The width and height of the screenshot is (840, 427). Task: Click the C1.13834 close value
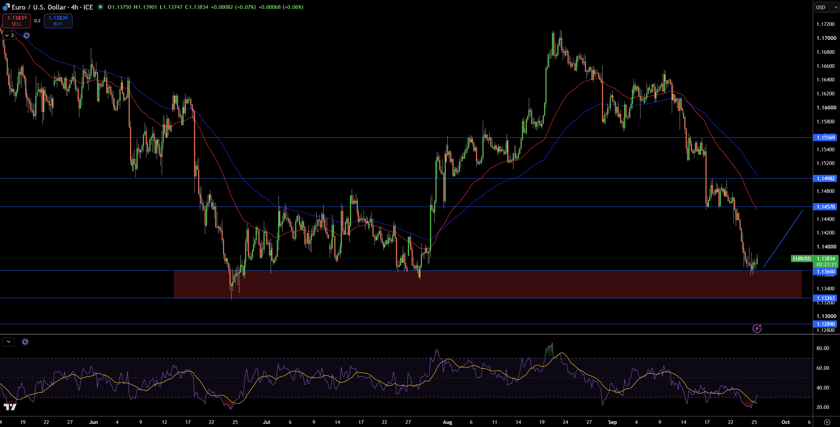(197, 7)
